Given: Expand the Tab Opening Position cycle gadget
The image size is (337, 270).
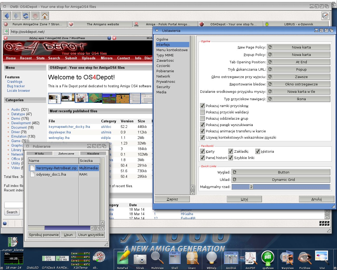Looking at the screenshot, I should [x=299, y=62].
